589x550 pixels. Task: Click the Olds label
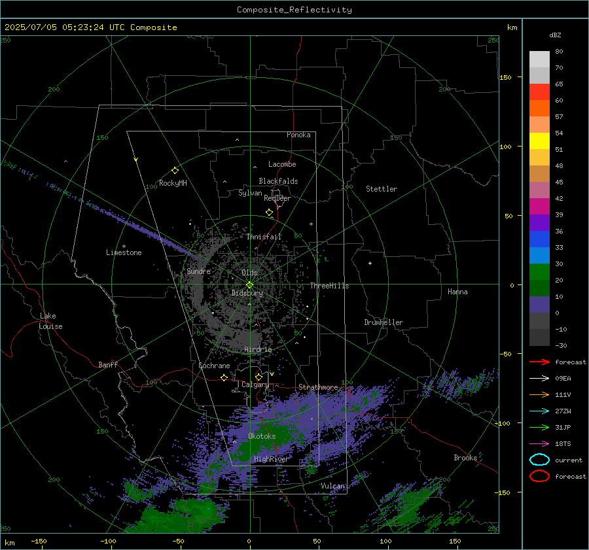249,273
